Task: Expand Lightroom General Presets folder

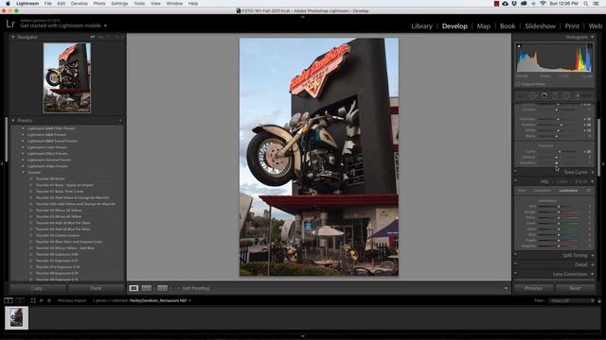Action: coord(23,160)
